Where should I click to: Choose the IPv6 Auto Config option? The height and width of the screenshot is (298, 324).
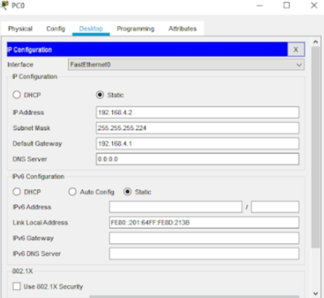point(72,192)
